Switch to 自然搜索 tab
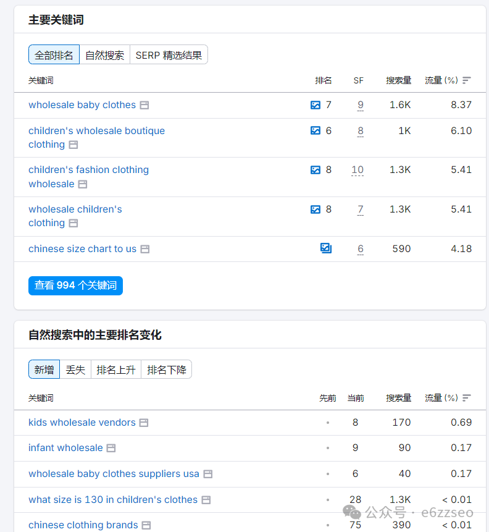Image resolution: width=489 pixels, height=532 pixels. [x=105, y=54]
